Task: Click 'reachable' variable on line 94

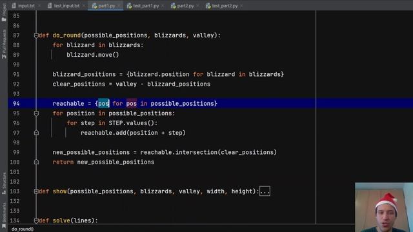Action: [x=68, y=104]
